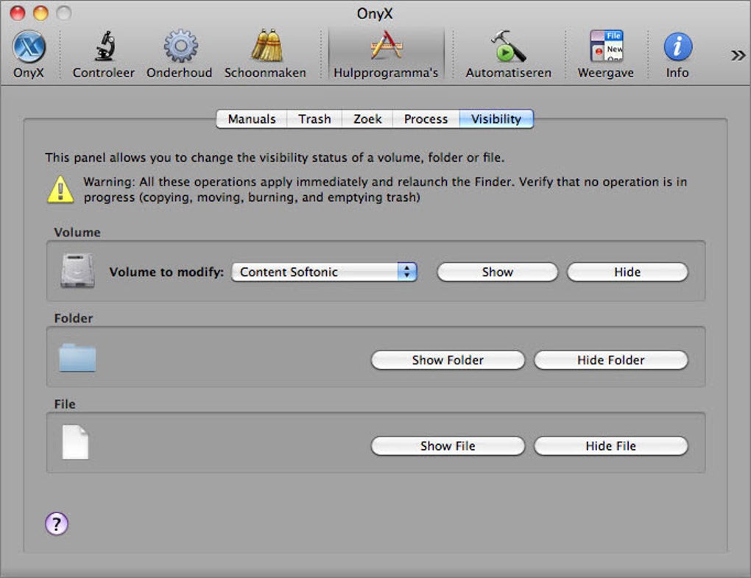Click the Show Folder button
The image size is (751, 578).
(448, 360)
